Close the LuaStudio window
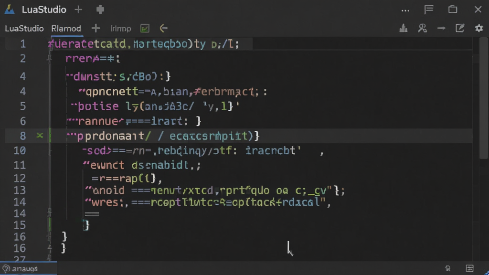The height and width of the screenshot is (275, 489). click(x=478, y=10)
